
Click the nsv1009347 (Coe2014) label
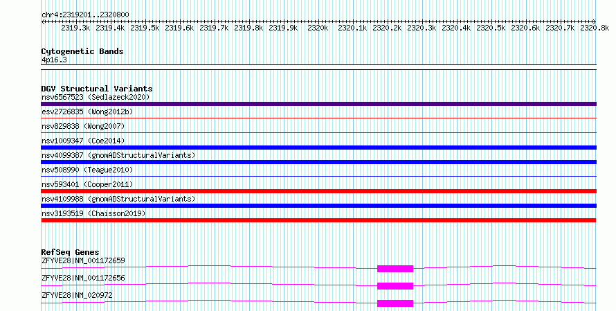click(83, 141)
